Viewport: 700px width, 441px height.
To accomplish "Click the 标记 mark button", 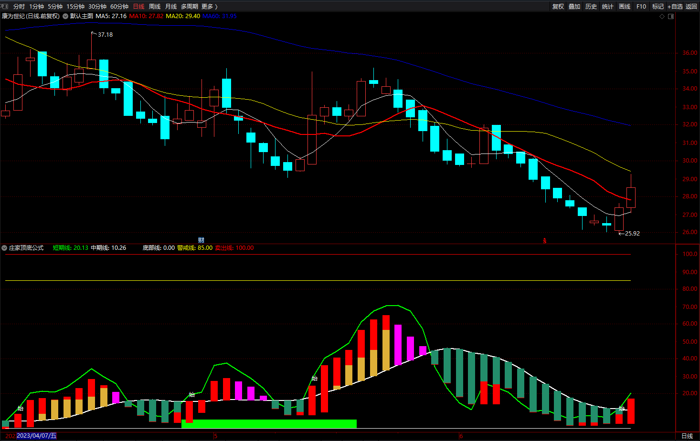I will point(658,6).
